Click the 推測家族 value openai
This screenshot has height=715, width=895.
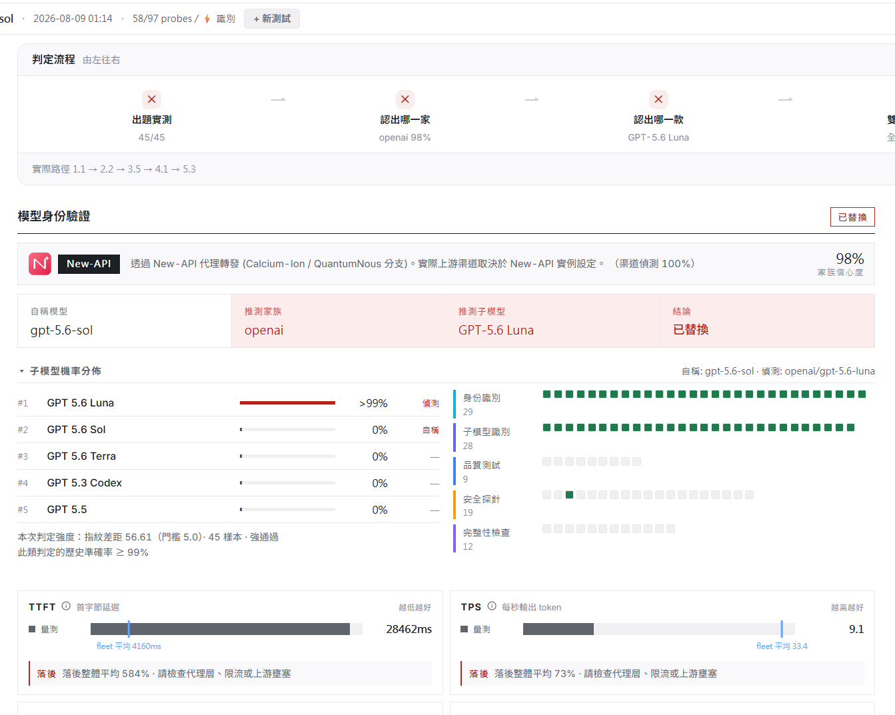[264, 330]
